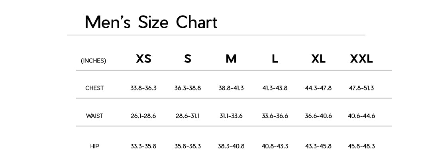Select the XL size column header
This screenshot has height=164, width=432.
(x=318, y=59)
